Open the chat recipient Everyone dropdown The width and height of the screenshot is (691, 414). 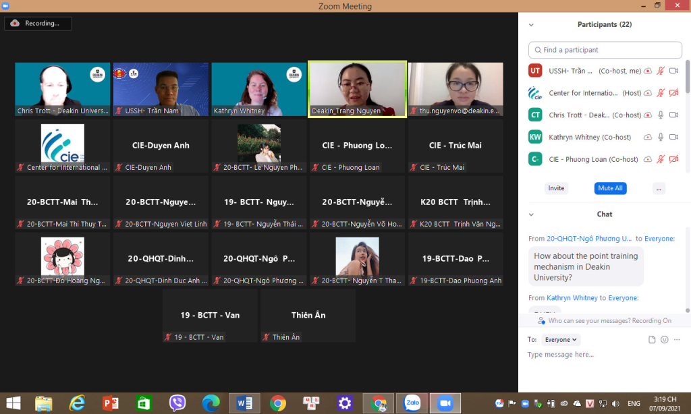click(x=561, y=340)
